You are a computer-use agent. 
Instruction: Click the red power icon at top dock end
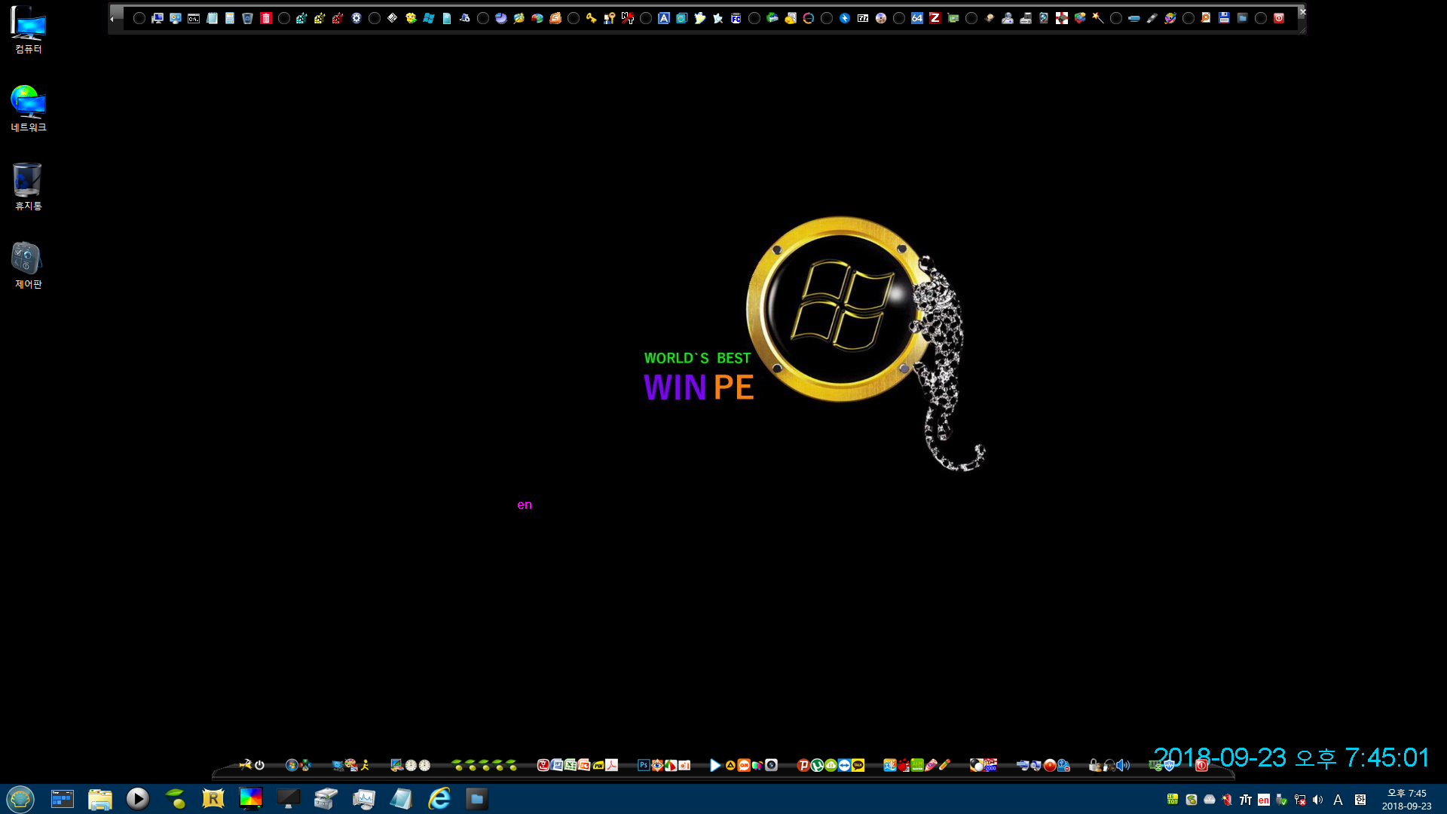point(1279,18)
